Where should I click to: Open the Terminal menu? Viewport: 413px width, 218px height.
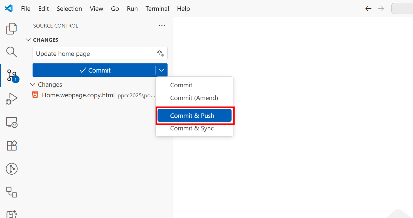[157, 9]
